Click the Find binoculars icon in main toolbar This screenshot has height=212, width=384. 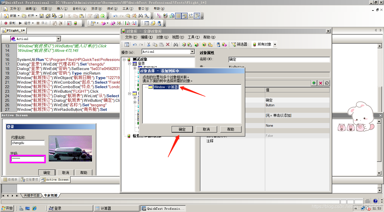140,16
